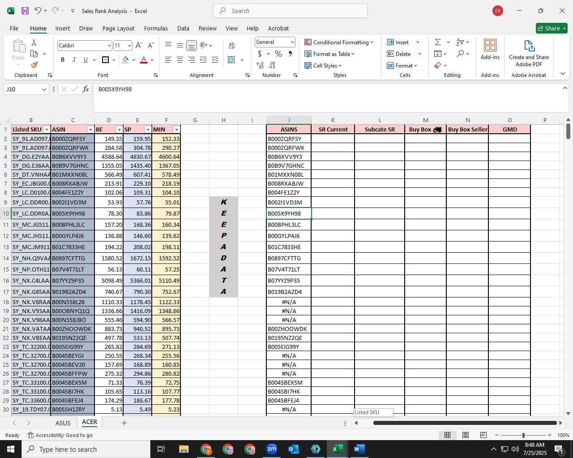Increase font size with larger A icon
The image size is (573, 458).
[139, 46]
